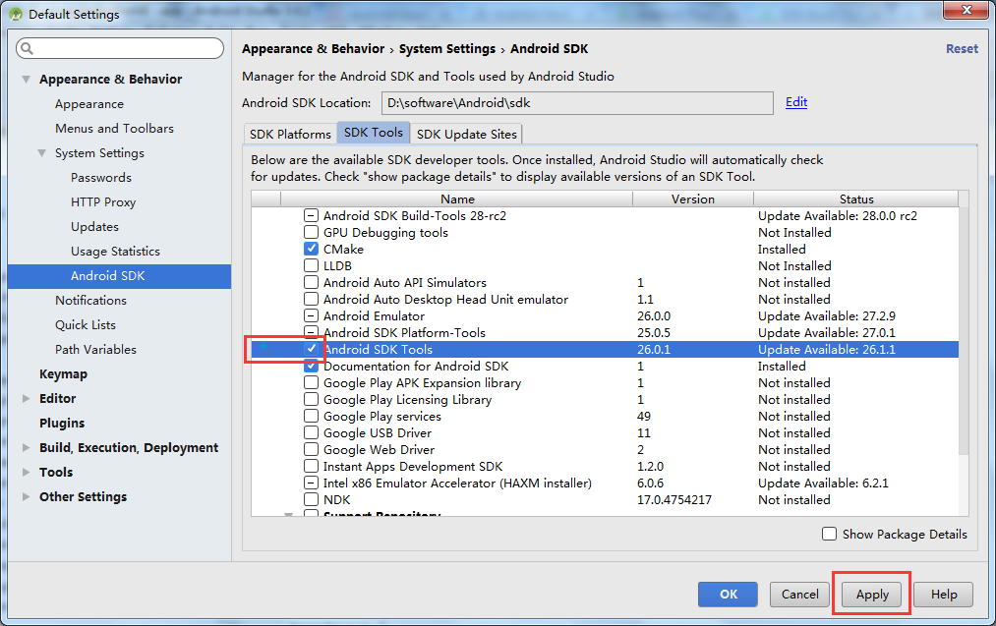Open Notifications settings
The width and height of the screenshot is (996, 626).
click(x=90, y=301)
